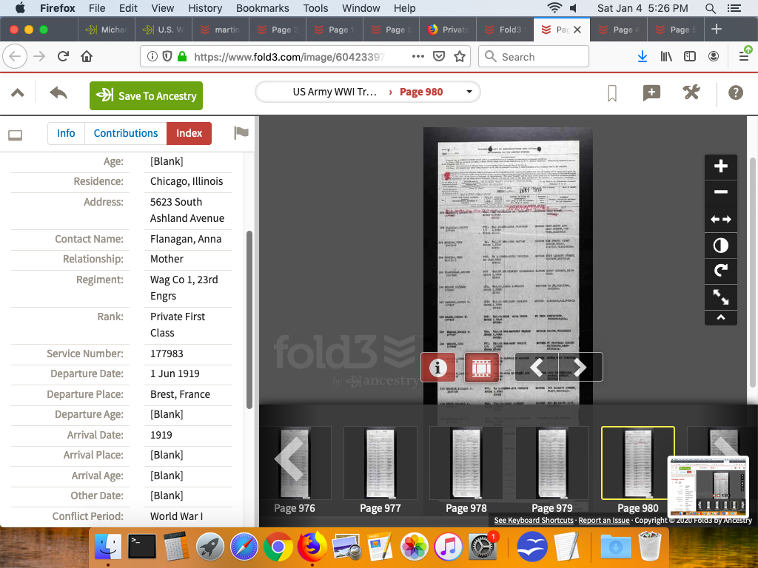Open the Page 980 breadcrumb dropdown
This screenshot has height=568, width=758.
coord(469,92)
